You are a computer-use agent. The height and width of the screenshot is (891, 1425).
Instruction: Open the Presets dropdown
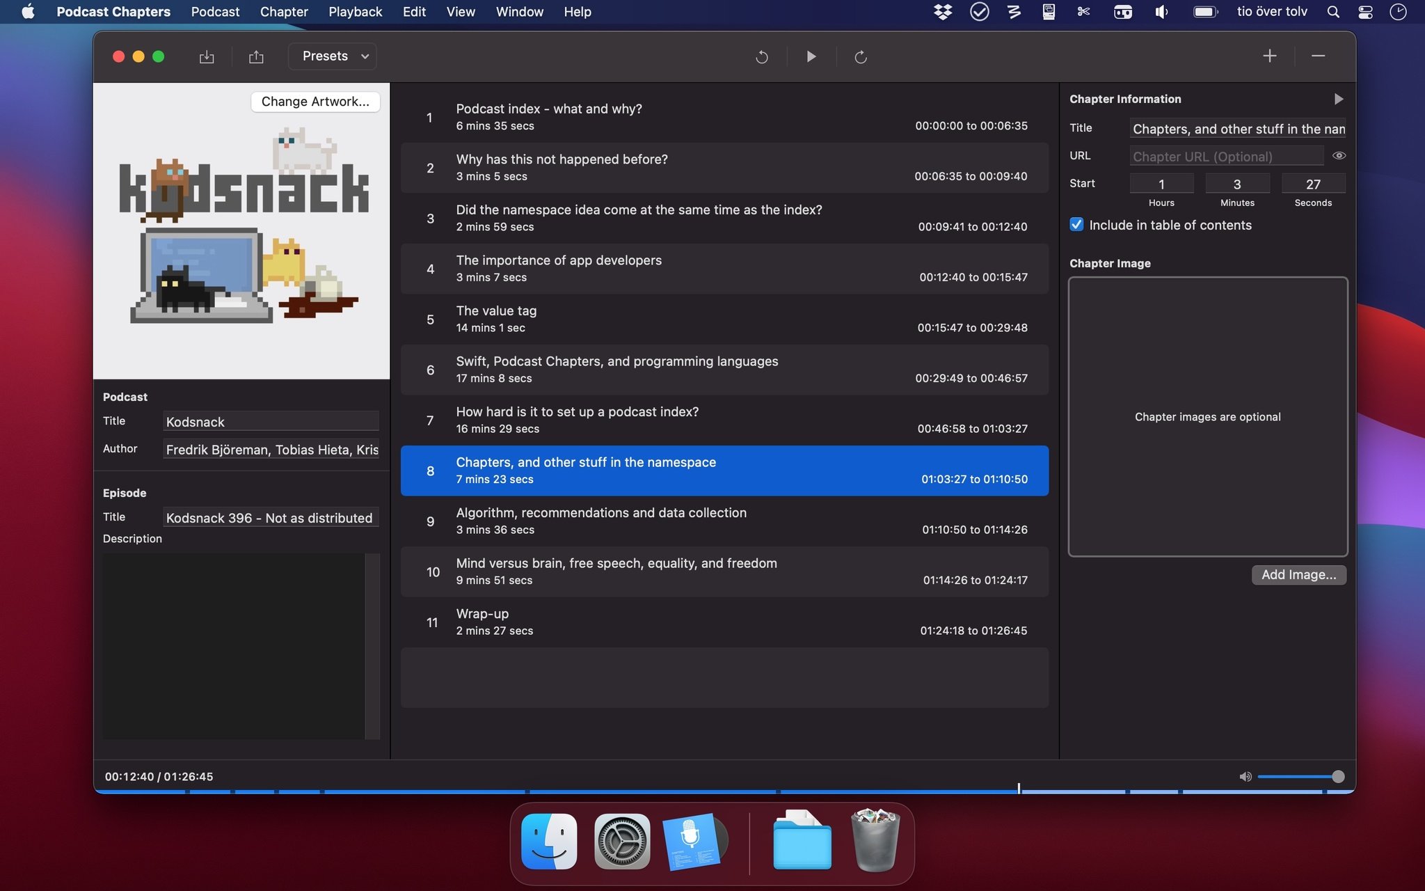(333, 56)
